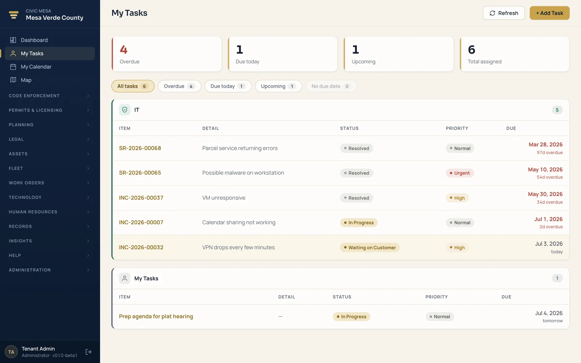Viewport: 581px width, 363px height.
Task: Open Dashboard via its grid icon
Action: [13, 40]
